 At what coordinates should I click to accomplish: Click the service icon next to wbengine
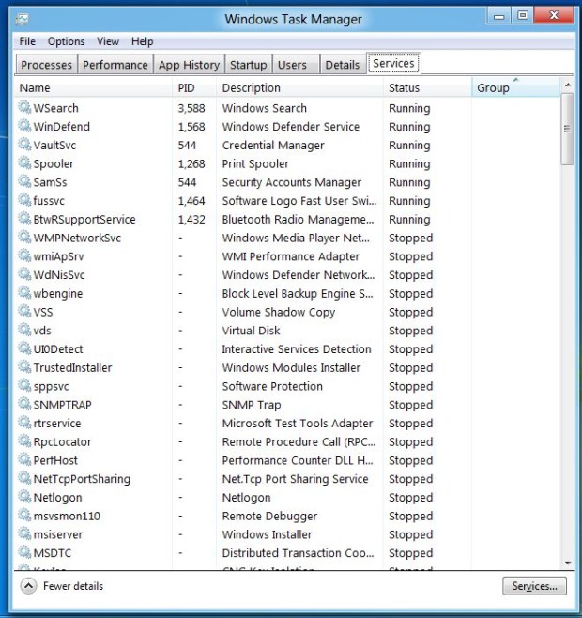tap(24, 292)
